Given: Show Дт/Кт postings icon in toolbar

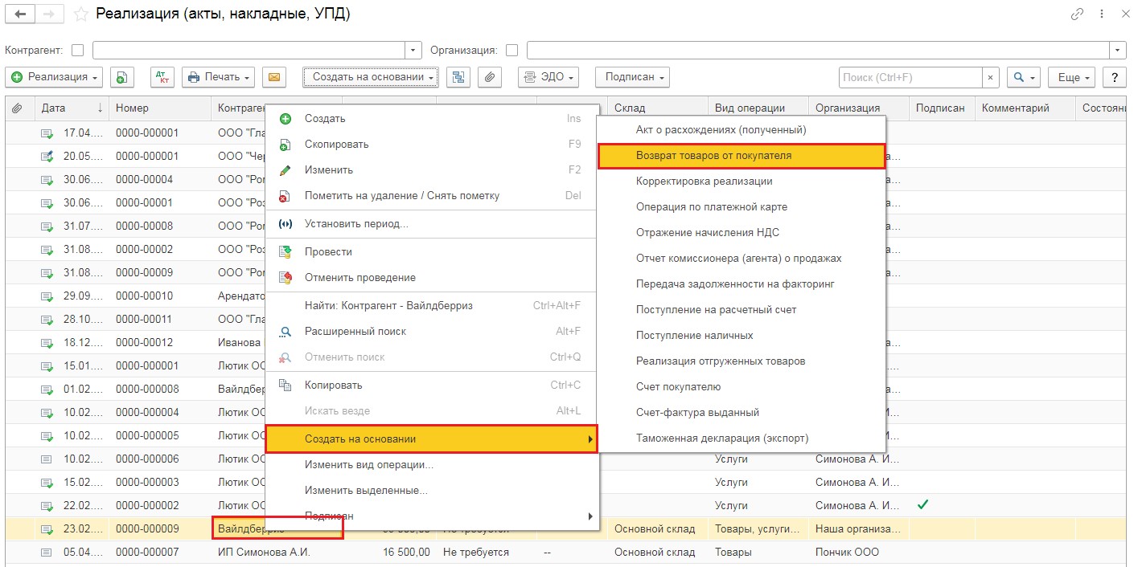Looking at the screenshot, I should click(x=163, y=77).
